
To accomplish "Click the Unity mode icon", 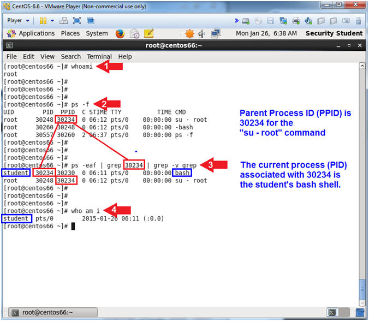I will tap(91, 21).
